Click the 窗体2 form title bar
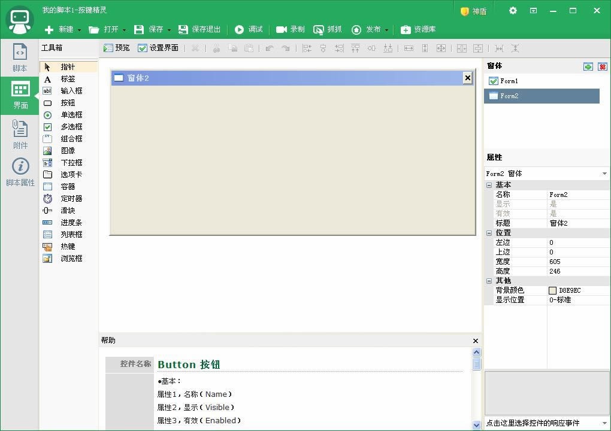This screenshot has width=611, height=431. (293, 78)
